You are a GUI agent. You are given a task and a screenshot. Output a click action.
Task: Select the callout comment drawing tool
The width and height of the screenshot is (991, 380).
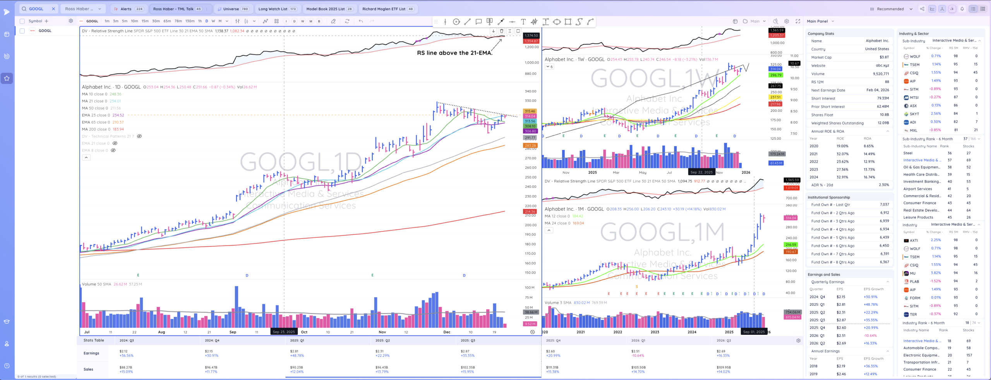[478, 22]
